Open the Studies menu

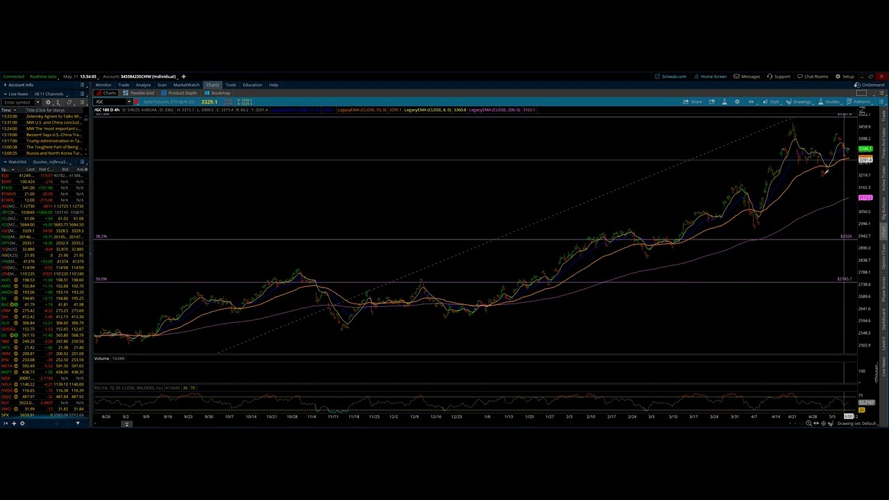point(829,102)
